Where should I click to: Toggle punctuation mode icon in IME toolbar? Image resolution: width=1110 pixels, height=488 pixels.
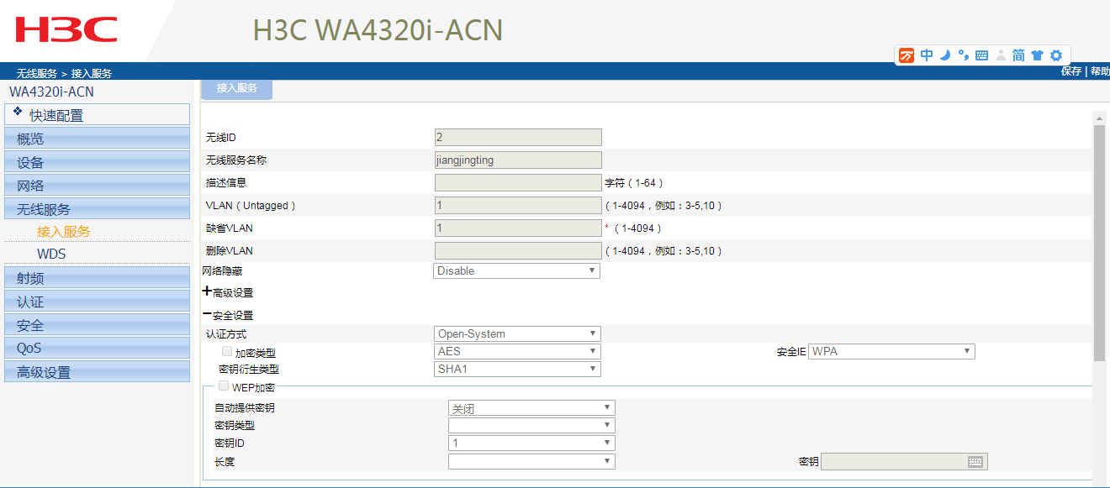964,55
